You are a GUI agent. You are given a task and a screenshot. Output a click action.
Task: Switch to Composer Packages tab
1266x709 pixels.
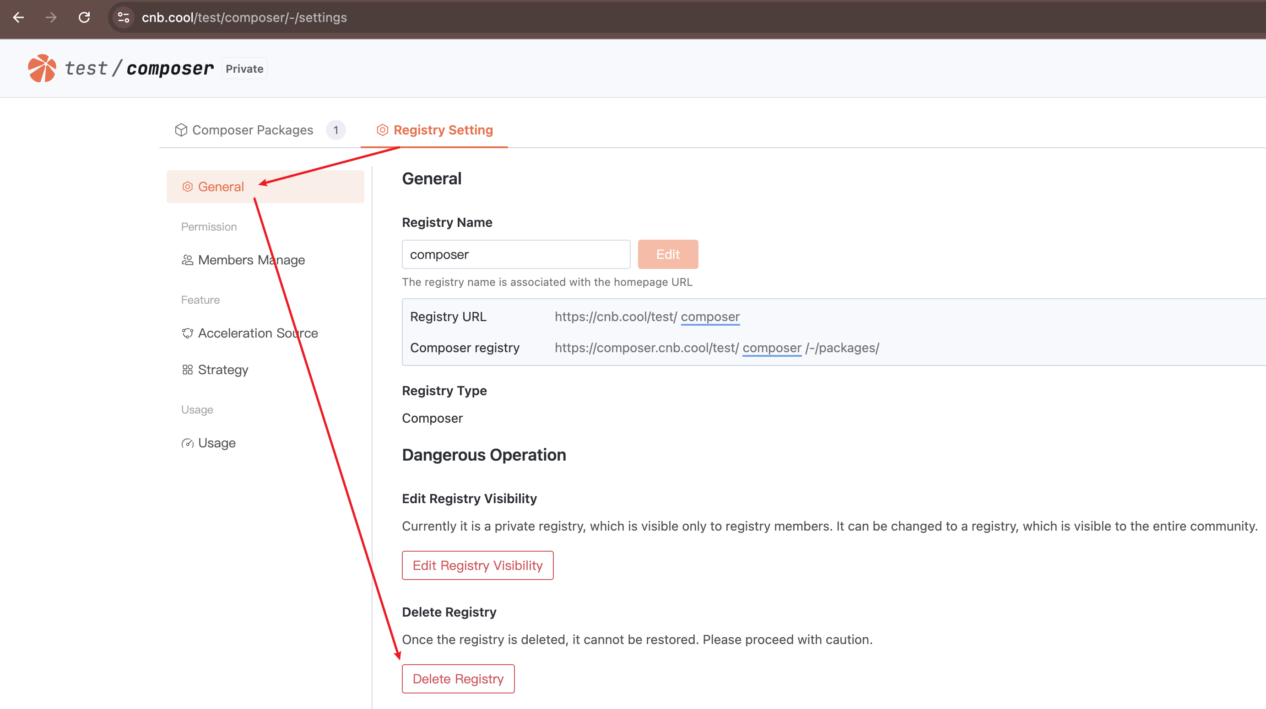click(253, 130)
